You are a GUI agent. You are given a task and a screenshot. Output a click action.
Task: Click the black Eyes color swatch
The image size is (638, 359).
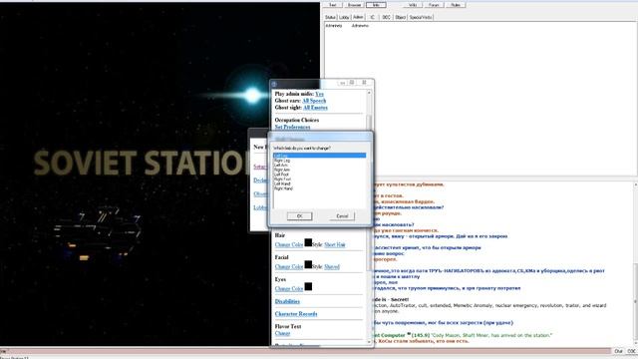click(308, 287)
